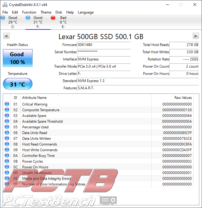Image resolution: width=202 pixels, height=208 pixels.
Task: Select the Data Units Written attribute name
Action: [x=37, y=139]
